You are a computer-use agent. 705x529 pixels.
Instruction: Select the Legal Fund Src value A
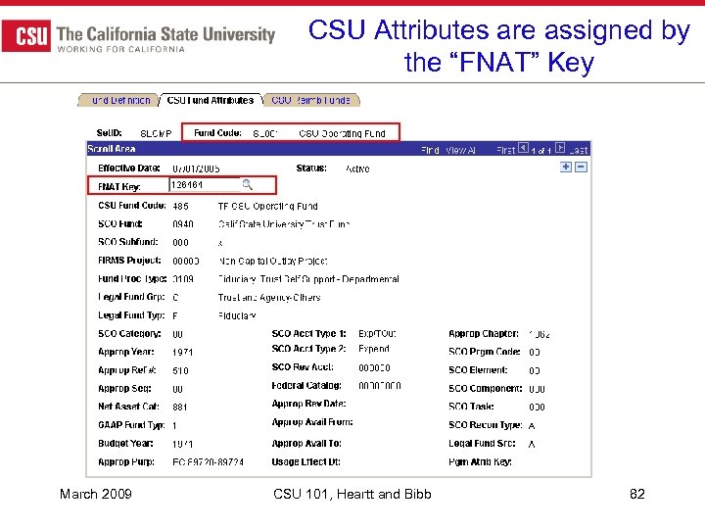coord(532,445)
